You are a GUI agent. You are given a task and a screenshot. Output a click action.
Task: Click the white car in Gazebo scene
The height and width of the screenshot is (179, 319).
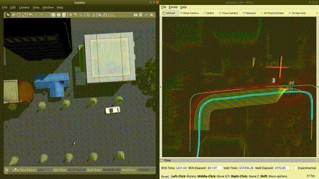(113, 110)
